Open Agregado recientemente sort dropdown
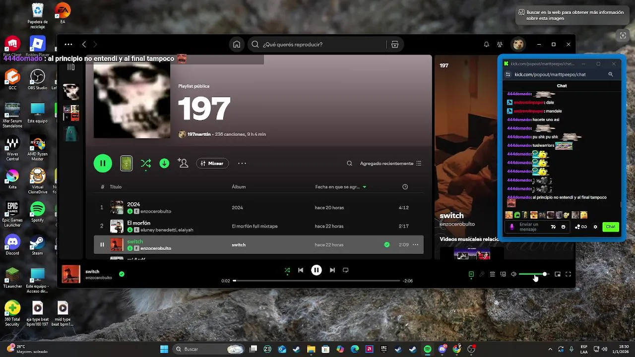The width and height of the screenshot is (635, 357). pyautogui.click(x=390, y=163)
